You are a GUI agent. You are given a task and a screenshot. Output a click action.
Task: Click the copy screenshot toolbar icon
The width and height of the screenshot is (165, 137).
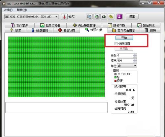pyautogui.click(x=96, y=17)
